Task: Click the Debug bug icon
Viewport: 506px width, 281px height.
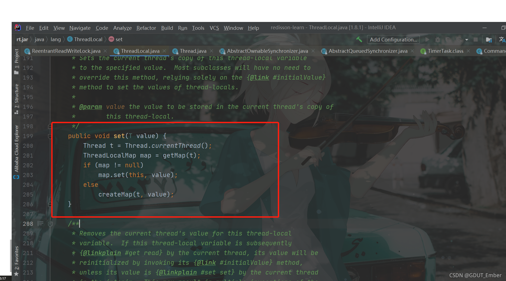Action: 437,40
